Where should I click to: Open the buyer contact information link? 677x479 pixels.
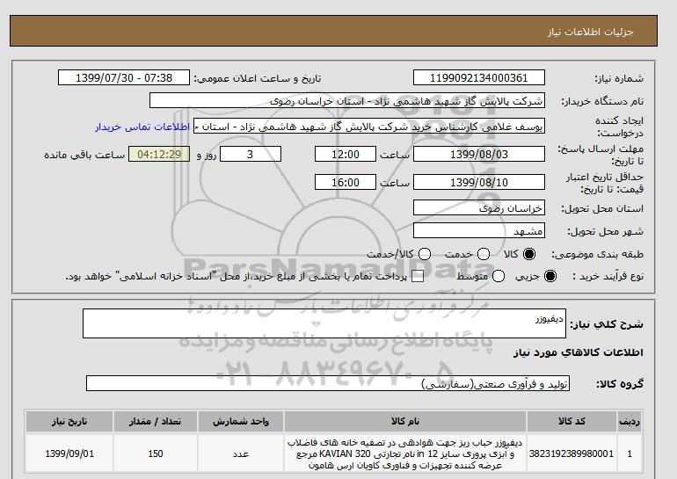[x=142, y=127]
